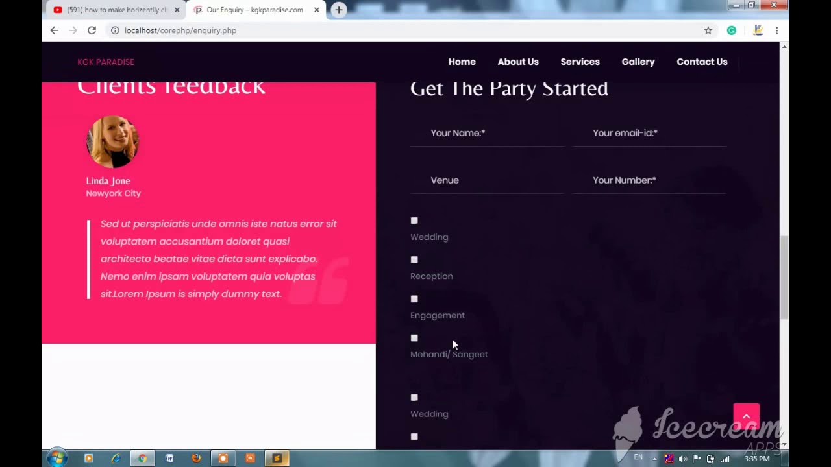831x467 pixels.
Task: View site information icon in address bar
Action: click(x=115, y=30)
